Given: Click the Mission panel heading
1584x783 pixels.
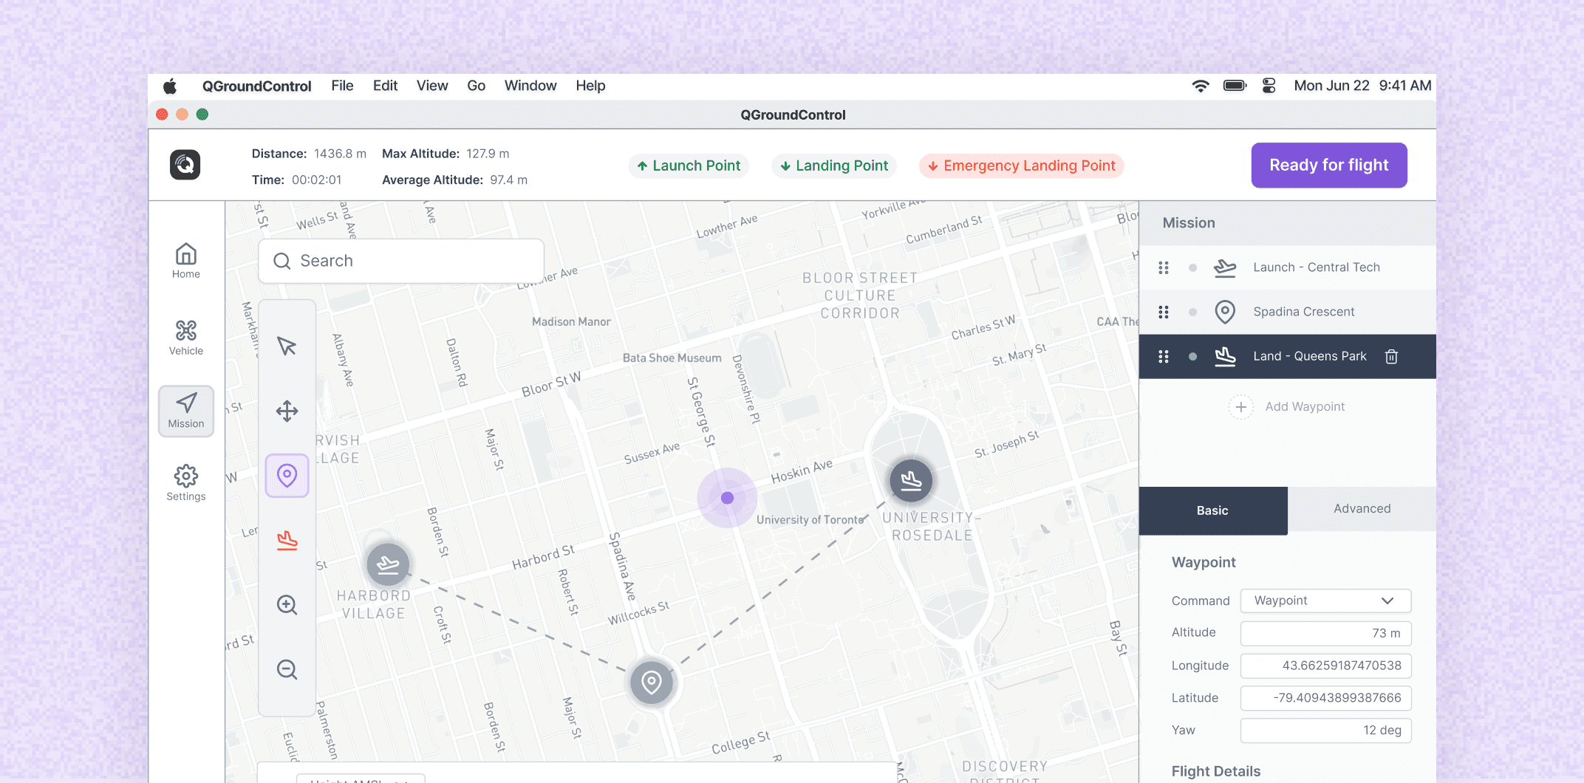Looking at the screenshot, I should (x=1189, y=223).
